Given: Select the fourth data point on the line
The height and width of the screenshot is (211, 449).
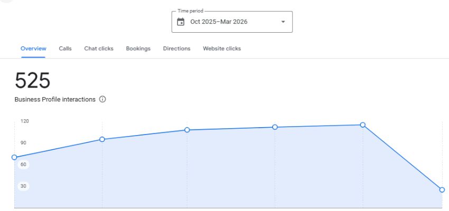Looking at the screenshot, I should (275, 127).
